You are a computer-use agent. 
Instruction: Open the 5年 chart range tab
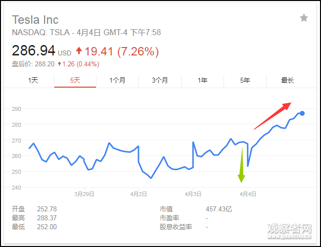(x=245, y=80)
